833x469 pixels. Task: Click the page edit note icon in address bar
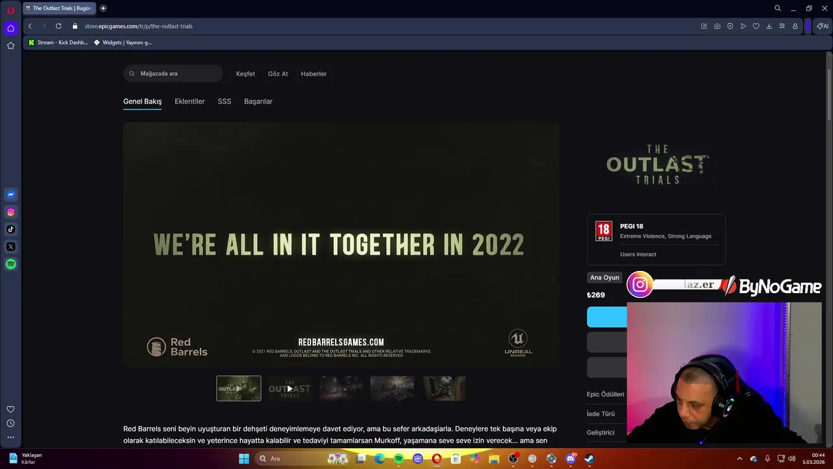(704, 26)
